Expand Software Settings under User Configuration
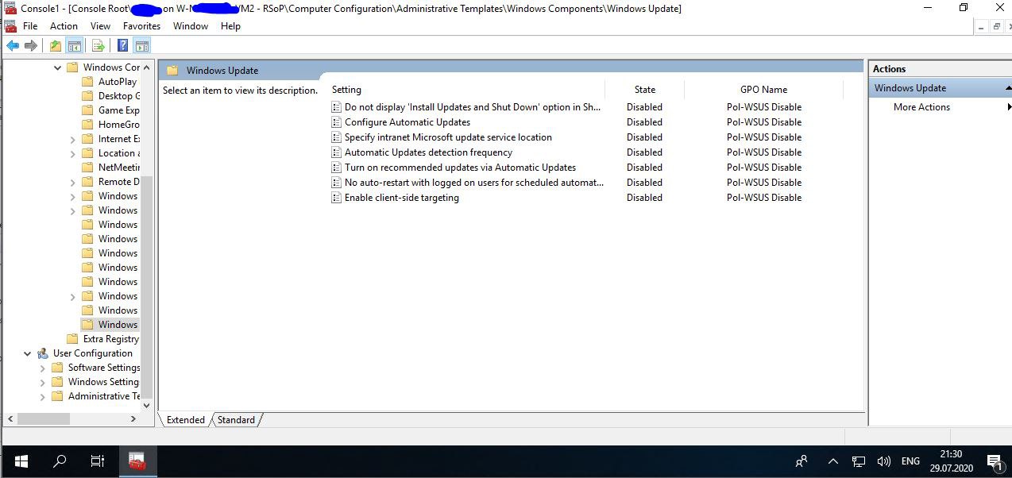Screen dimensions: 1012x478 (x=43, y=368)
